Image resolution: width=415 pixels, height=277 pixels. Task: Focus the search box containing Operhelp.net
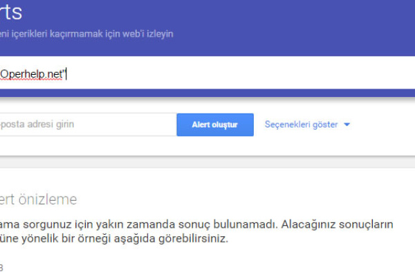(x=207, y=74)
